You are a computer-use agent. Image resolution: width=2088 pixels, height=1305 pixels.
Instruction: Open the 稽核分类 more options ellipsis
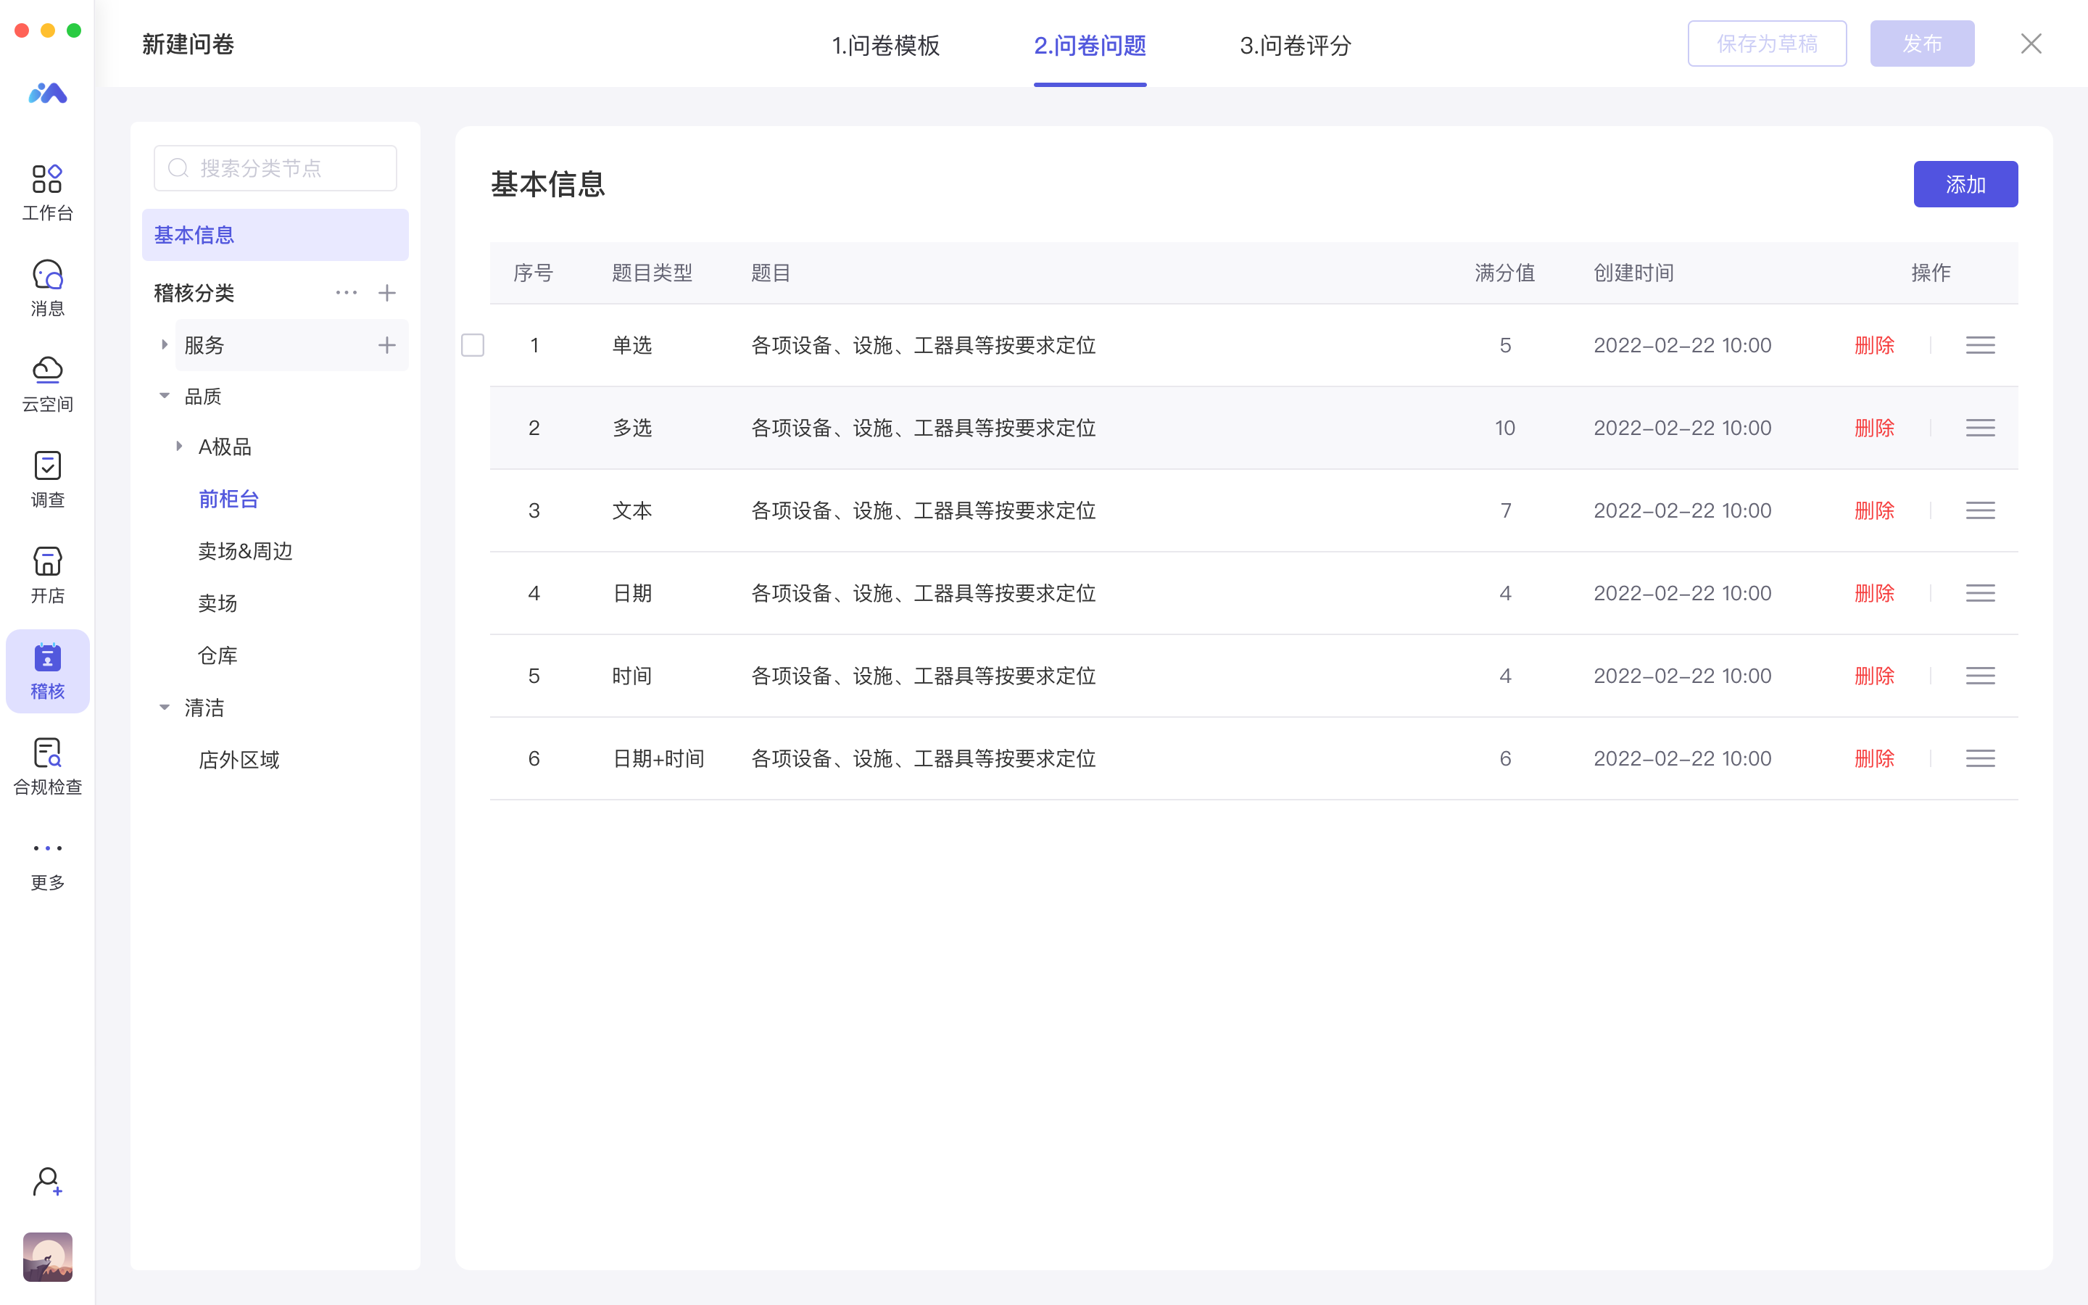tap(346, 293)
